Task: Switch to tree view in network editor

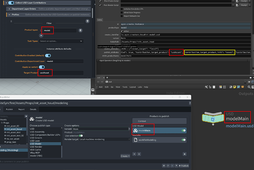Action: click(x=210, y=87)
